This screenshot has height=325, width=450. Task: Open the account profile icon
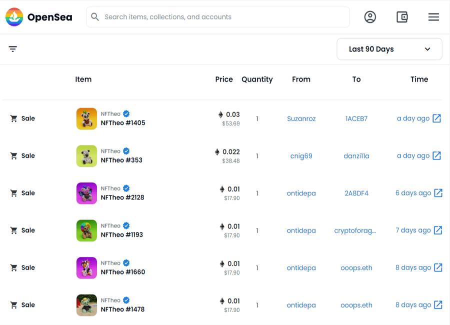[x=370, y=17]
